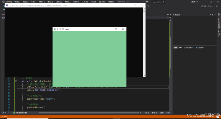The image size is (221, 119).
Task: Click the 空格 indentation indicator
Action: pyautogui.click(x=162, y=113)
